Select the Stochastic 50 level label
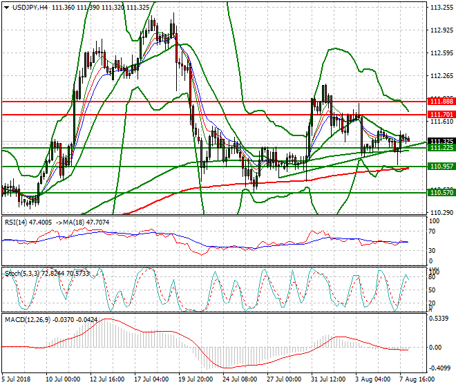The image size is (456, 387). [x=433, y=290]
